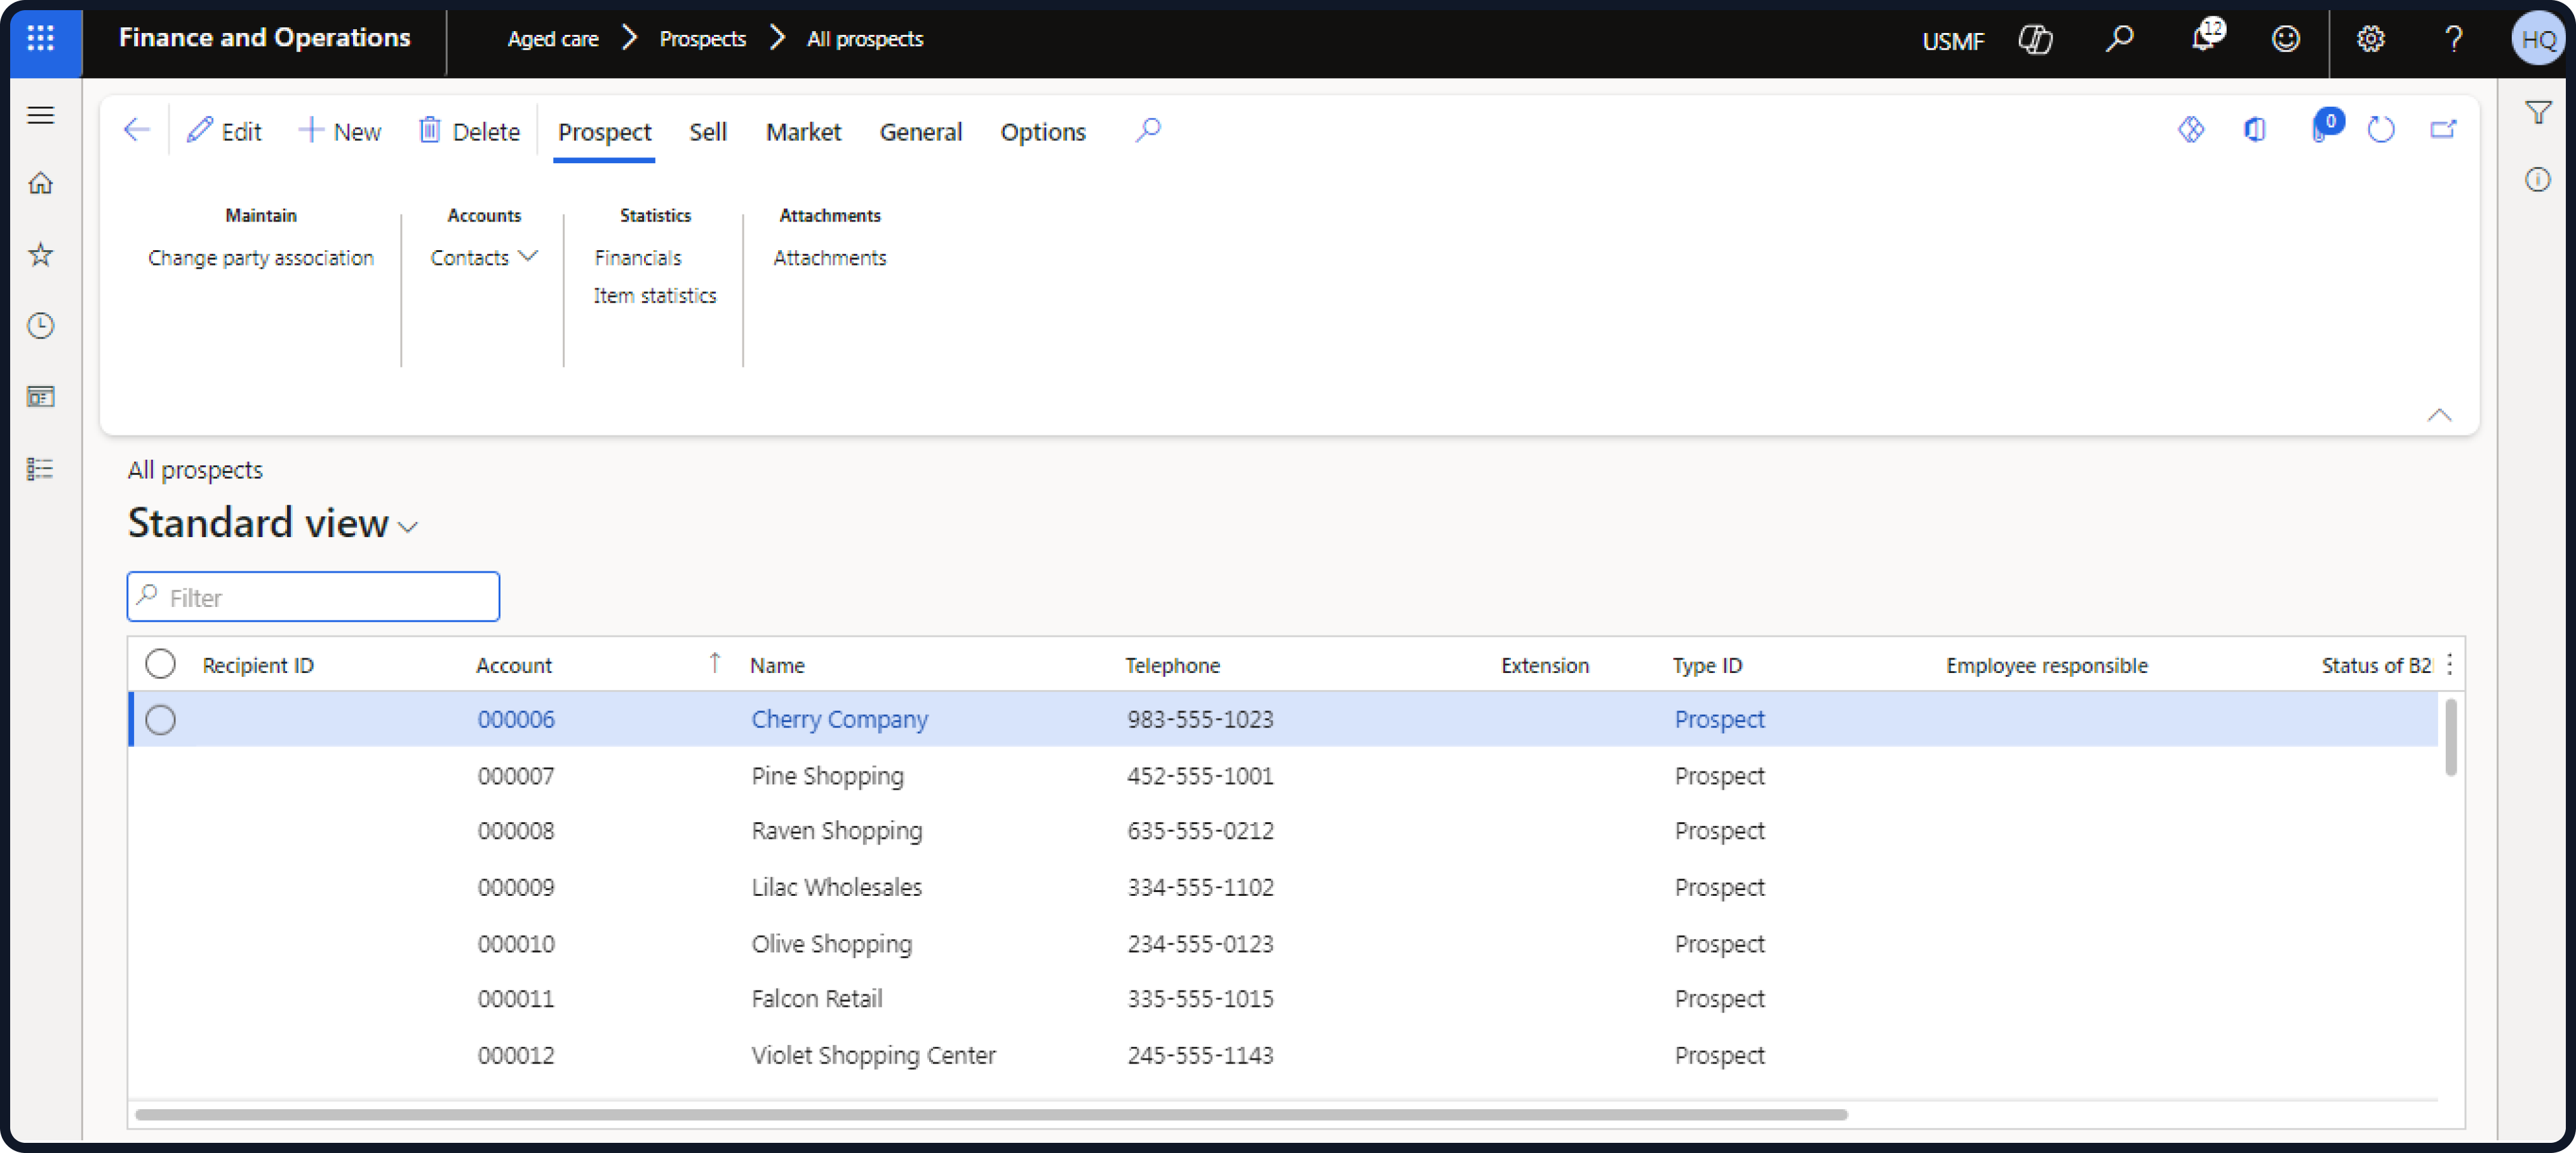Click the Delete button
2576x1153 pixels.
coord(469,131)
